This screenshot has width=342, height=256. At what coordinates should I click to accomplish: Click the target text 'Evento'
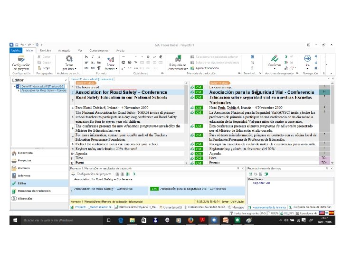tap(214, 163)
